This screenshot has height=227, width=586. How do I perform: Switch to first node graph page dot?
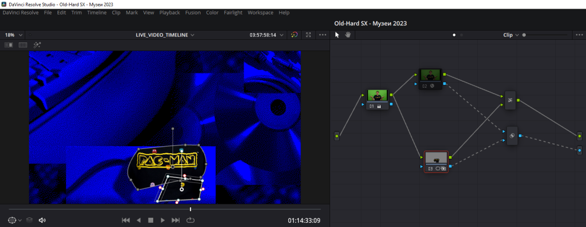(454, 35)
